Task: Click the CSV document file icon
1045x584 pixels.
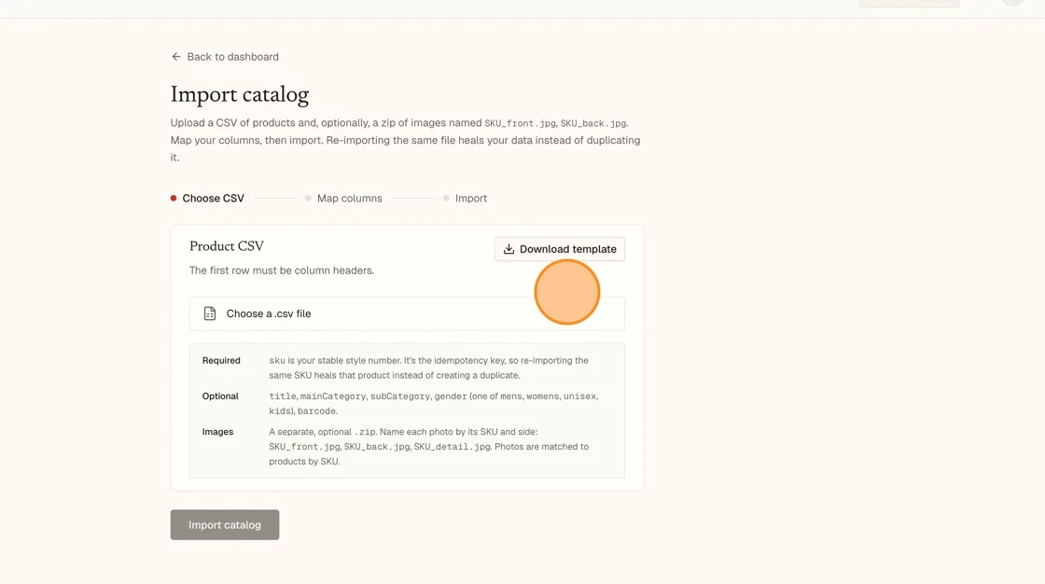Action: [x=210, y=313]
